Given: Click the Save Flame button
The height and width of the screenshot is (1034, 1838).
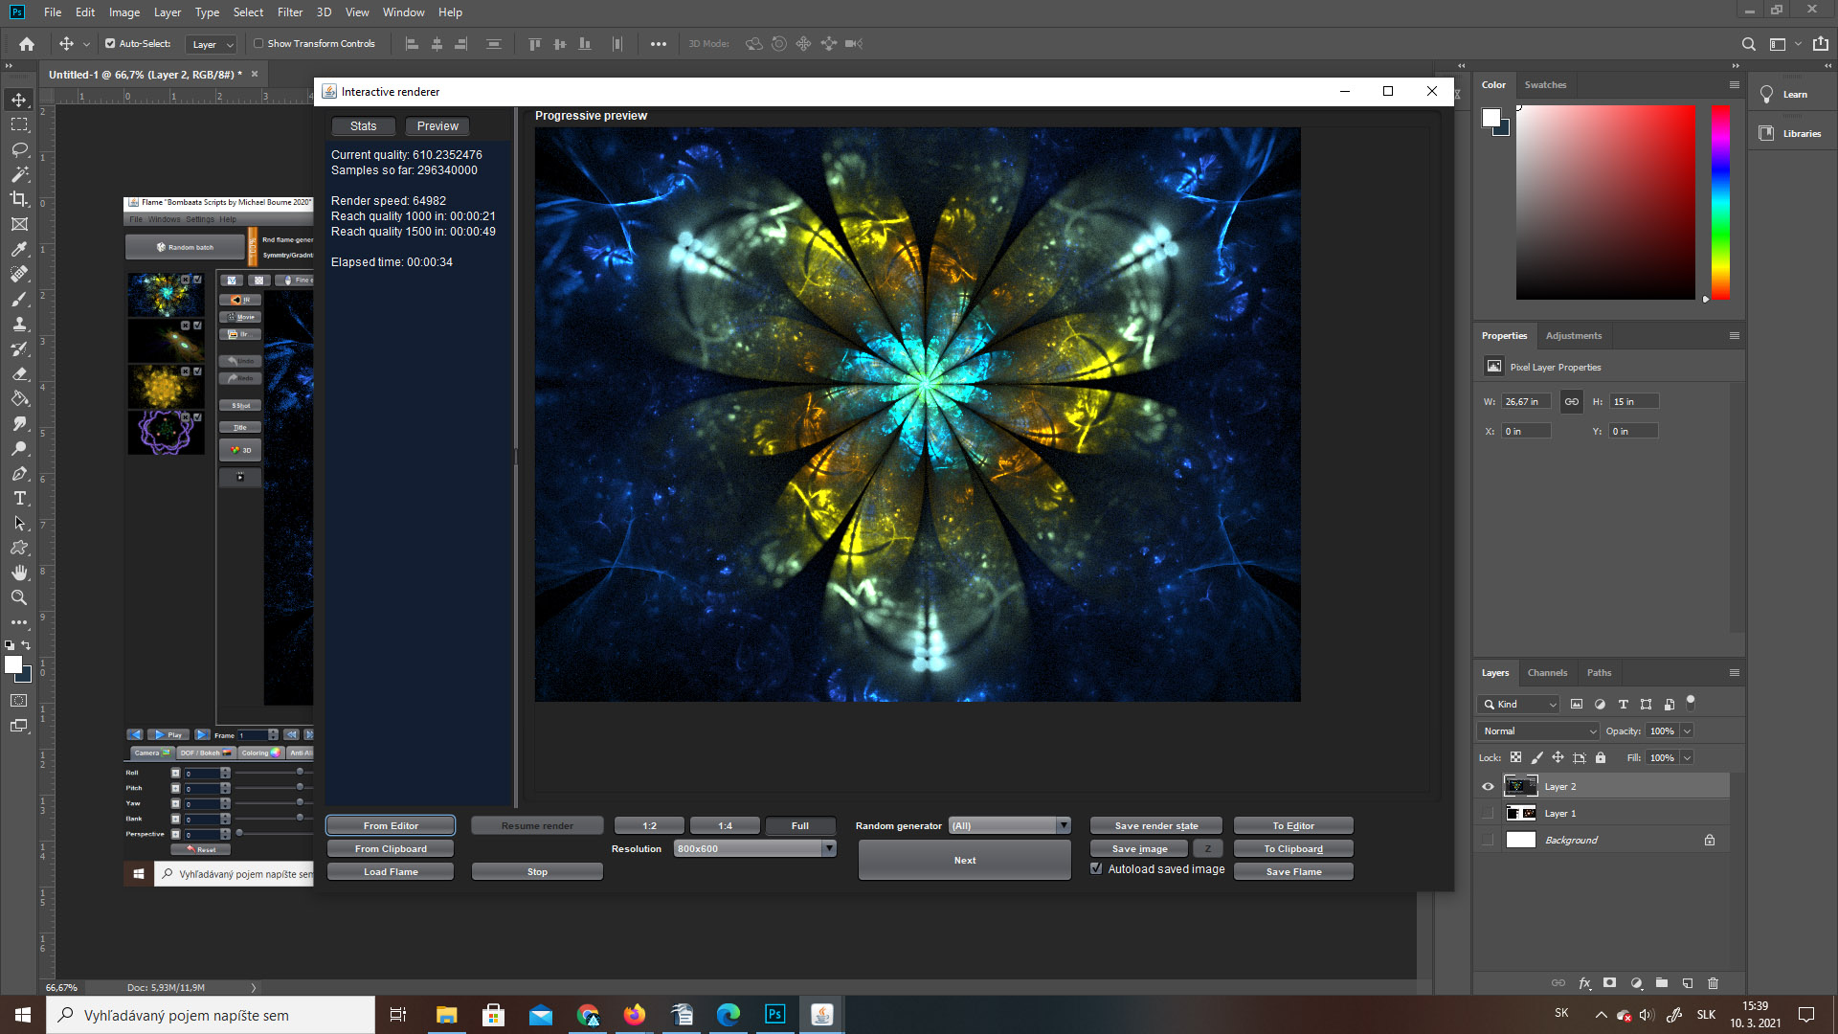Looking at the screenshot, I should click(1293, 872).
